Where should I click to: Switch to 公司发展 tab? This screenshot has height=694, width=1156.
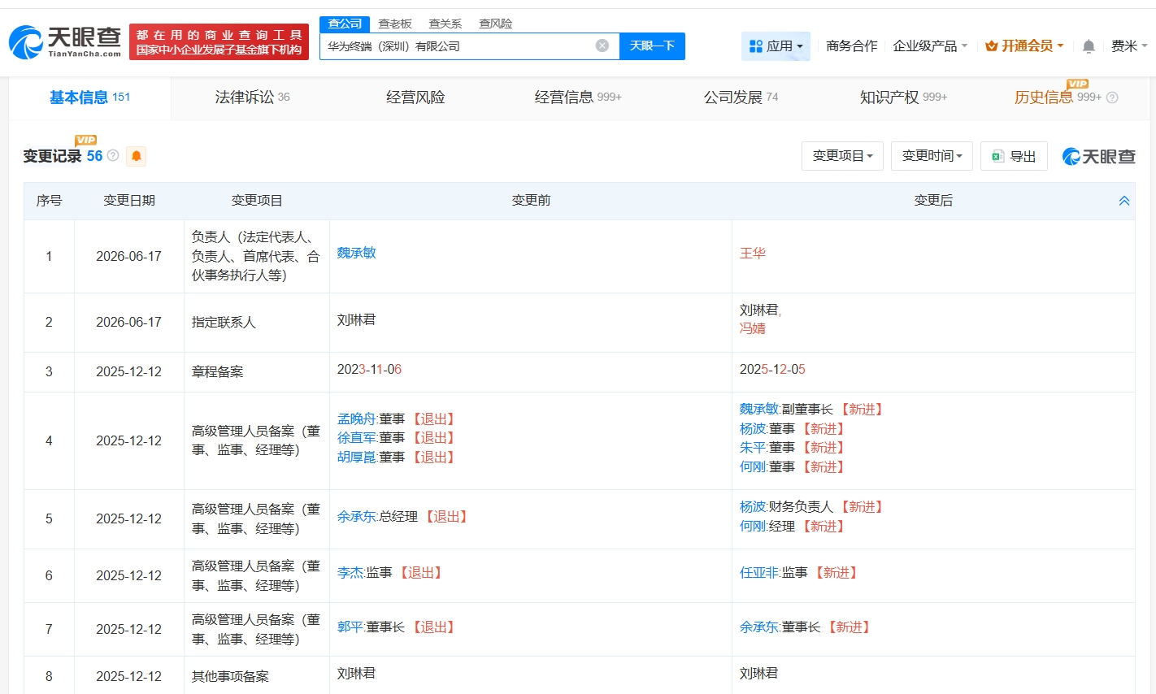point(741,98)
